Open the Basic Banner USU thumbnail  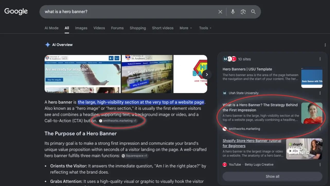coord(312,77)
